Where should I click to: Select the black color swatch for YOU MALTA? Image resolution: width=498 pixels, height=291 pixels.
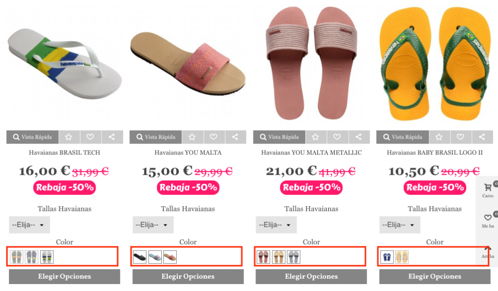coord(140,257)
